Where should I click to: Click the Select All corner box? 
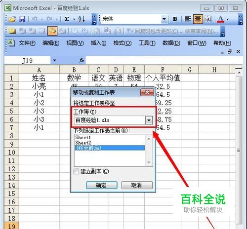(11, 70)
